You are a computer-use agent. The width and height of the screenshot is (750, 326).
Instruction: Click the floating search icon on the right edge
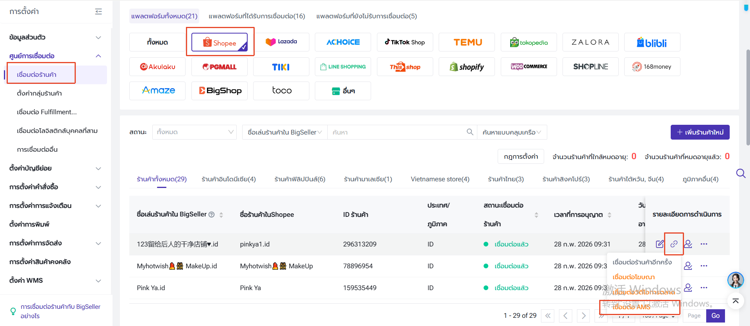coord(741,173)
